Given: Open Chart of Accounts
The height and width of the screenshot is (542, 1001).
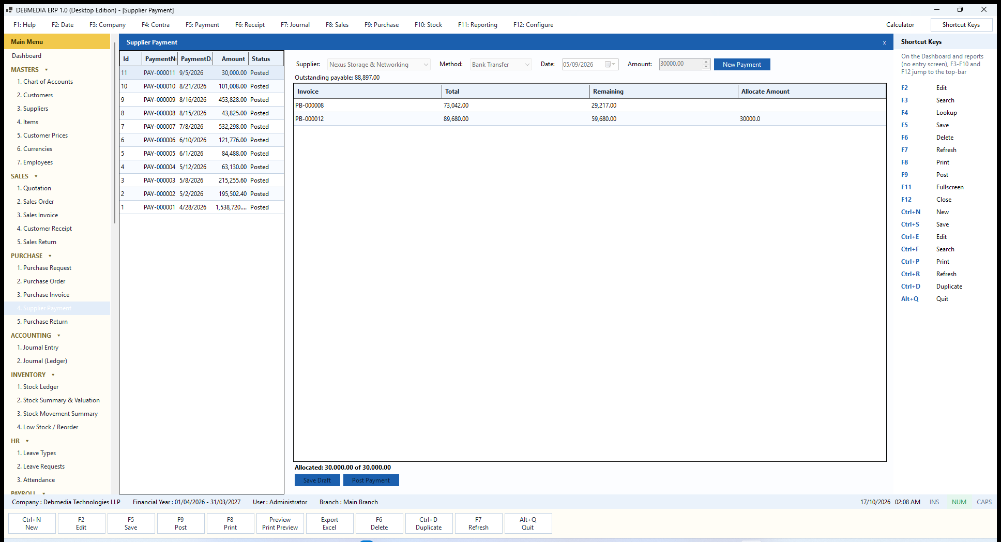Looking at the screenshot, I should point(45,82).
